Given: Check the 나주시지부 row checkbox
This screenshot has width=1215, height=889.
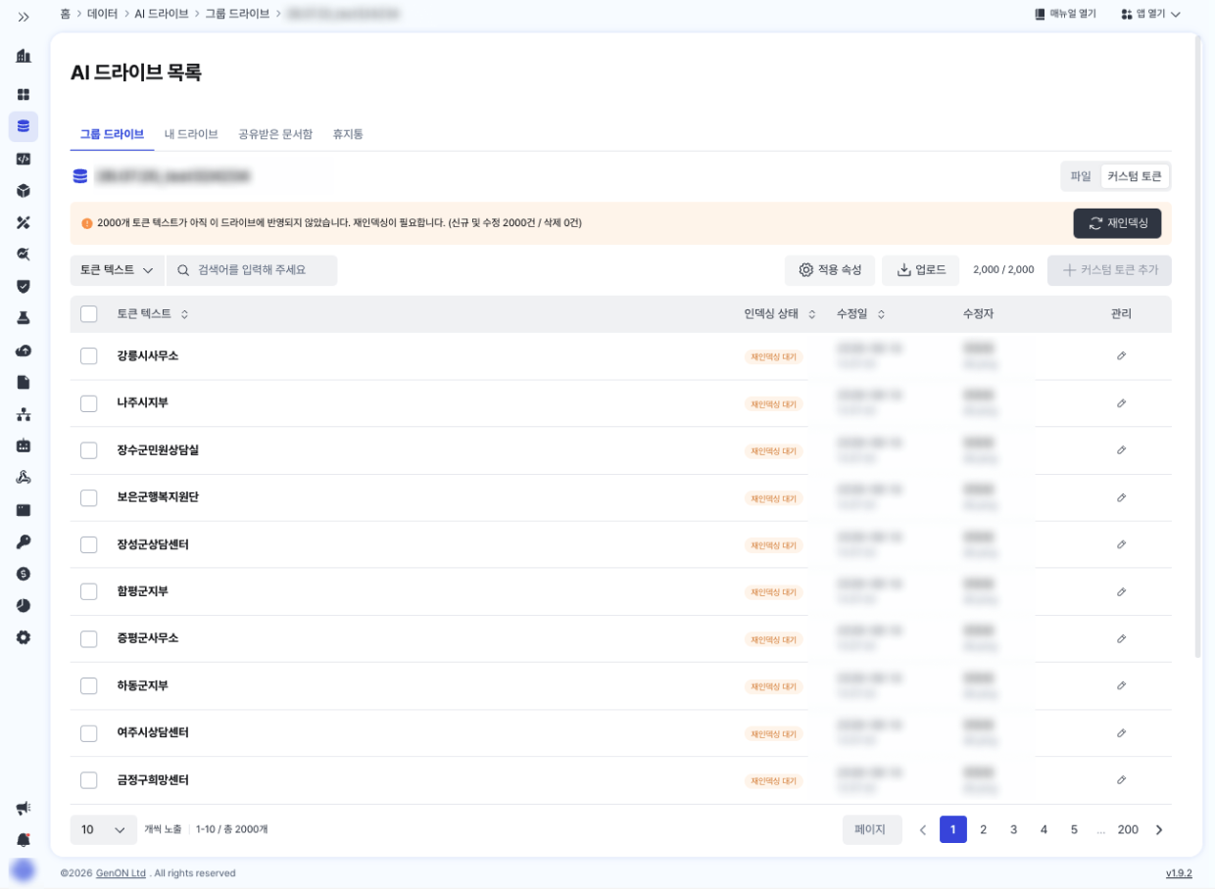Looking at the screenshot, I should pos(89,403).
